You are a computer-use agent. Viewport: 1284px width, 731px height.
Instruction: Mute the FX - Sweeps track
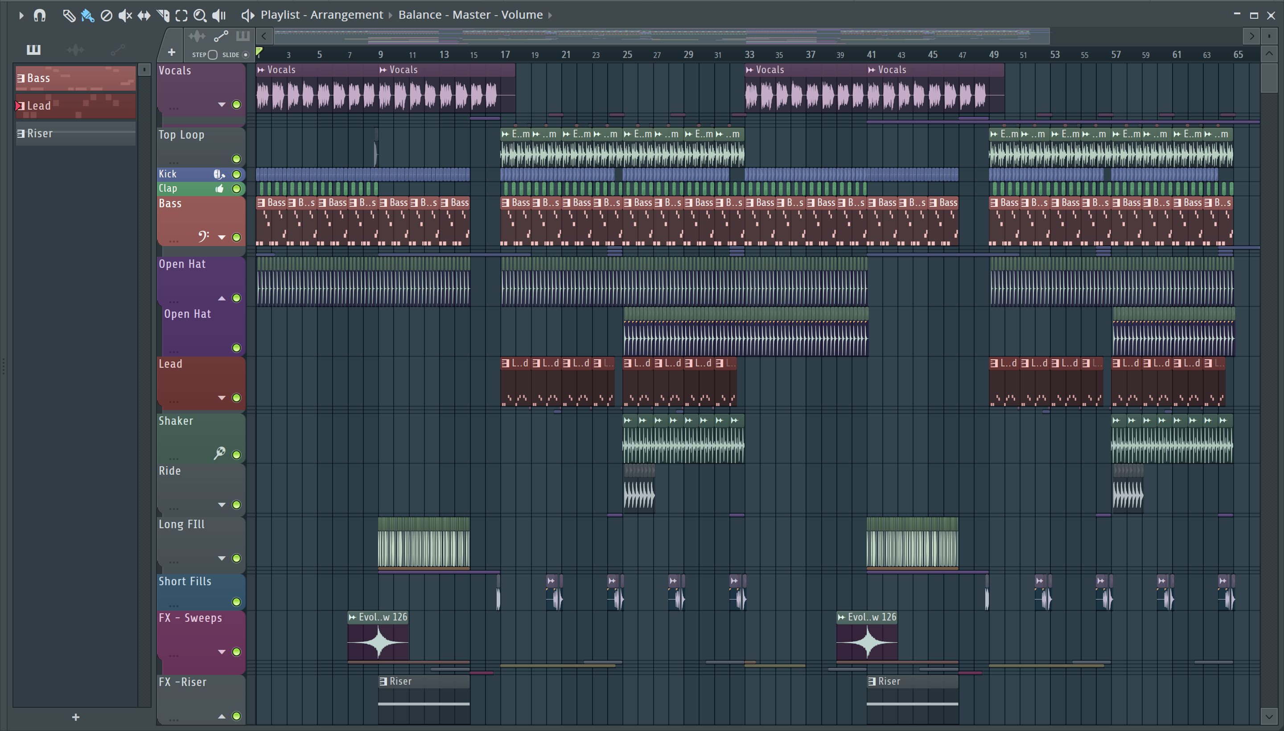236,652
